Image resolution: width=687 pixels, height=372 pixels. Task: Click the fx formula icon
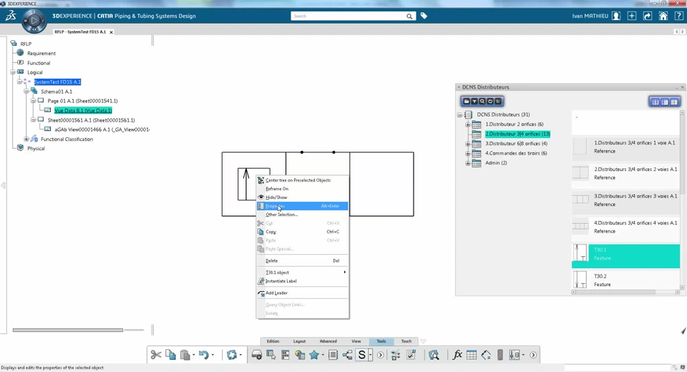(457, 355)
